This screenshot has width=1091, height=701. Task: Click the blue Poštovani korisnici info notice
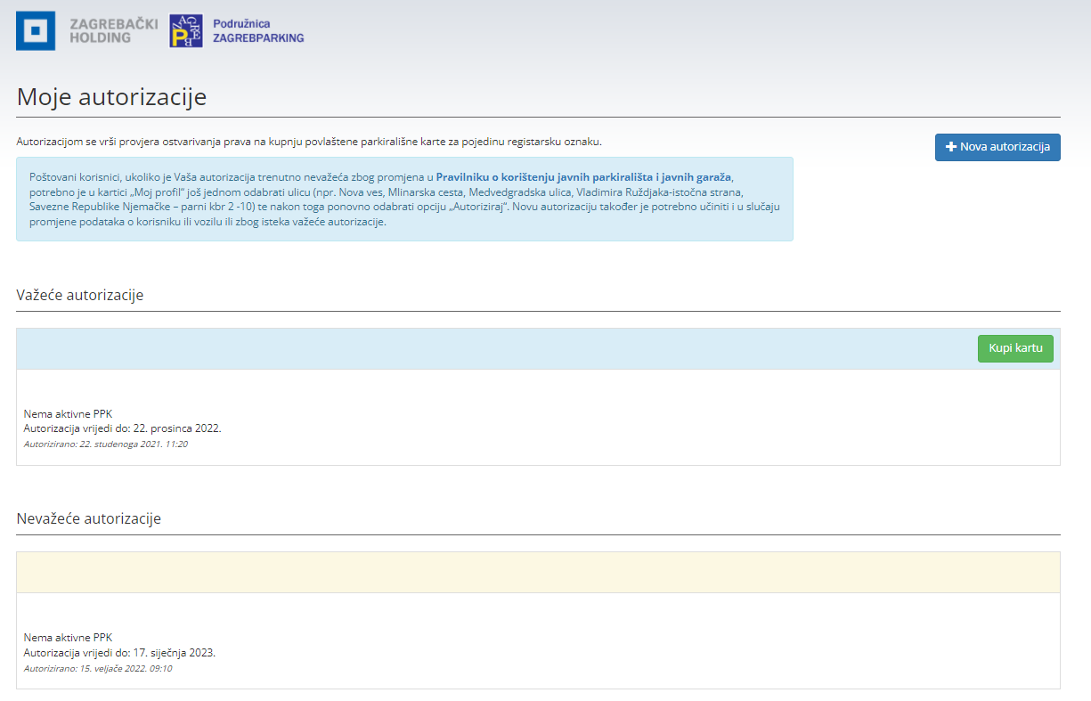click(404, 200)
